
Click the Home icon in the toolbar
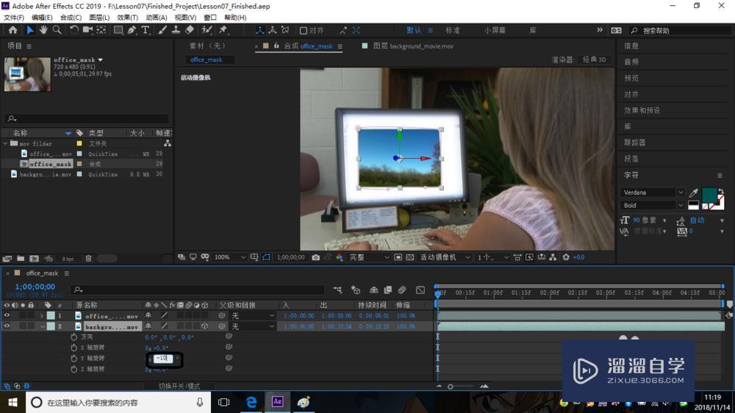(x=12, y=30)
